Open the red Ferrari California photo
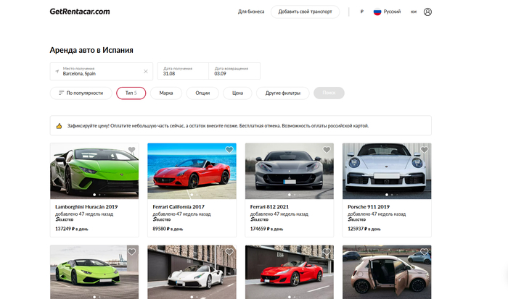 192,171
